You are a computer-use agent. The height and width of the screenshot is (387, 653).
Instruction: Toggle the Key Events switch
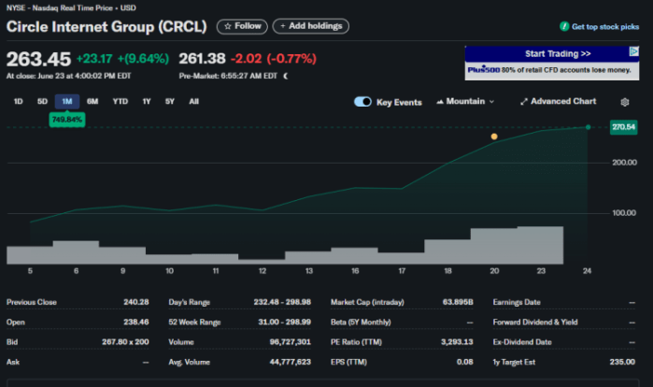pyautogui.click(x=362, y=102)
